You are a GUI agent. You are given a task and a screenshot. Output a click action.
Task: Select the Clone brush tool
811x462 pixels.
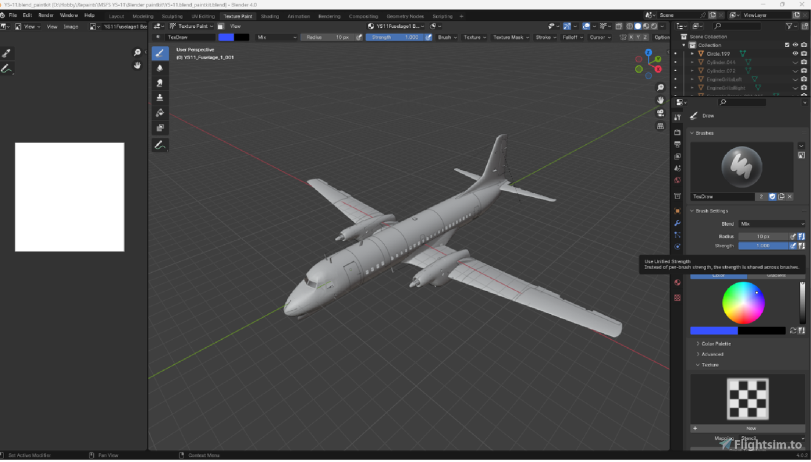[160, 97]
